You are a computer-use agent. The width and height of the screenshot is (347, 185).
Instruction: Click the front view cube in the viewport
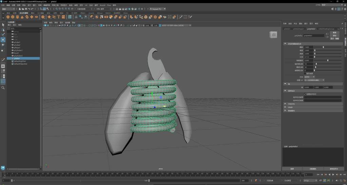point(273,34)
